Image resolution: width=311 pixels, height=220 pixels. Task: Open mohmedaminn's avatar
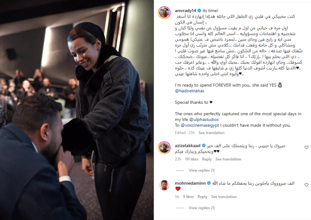tap(164, 185)
